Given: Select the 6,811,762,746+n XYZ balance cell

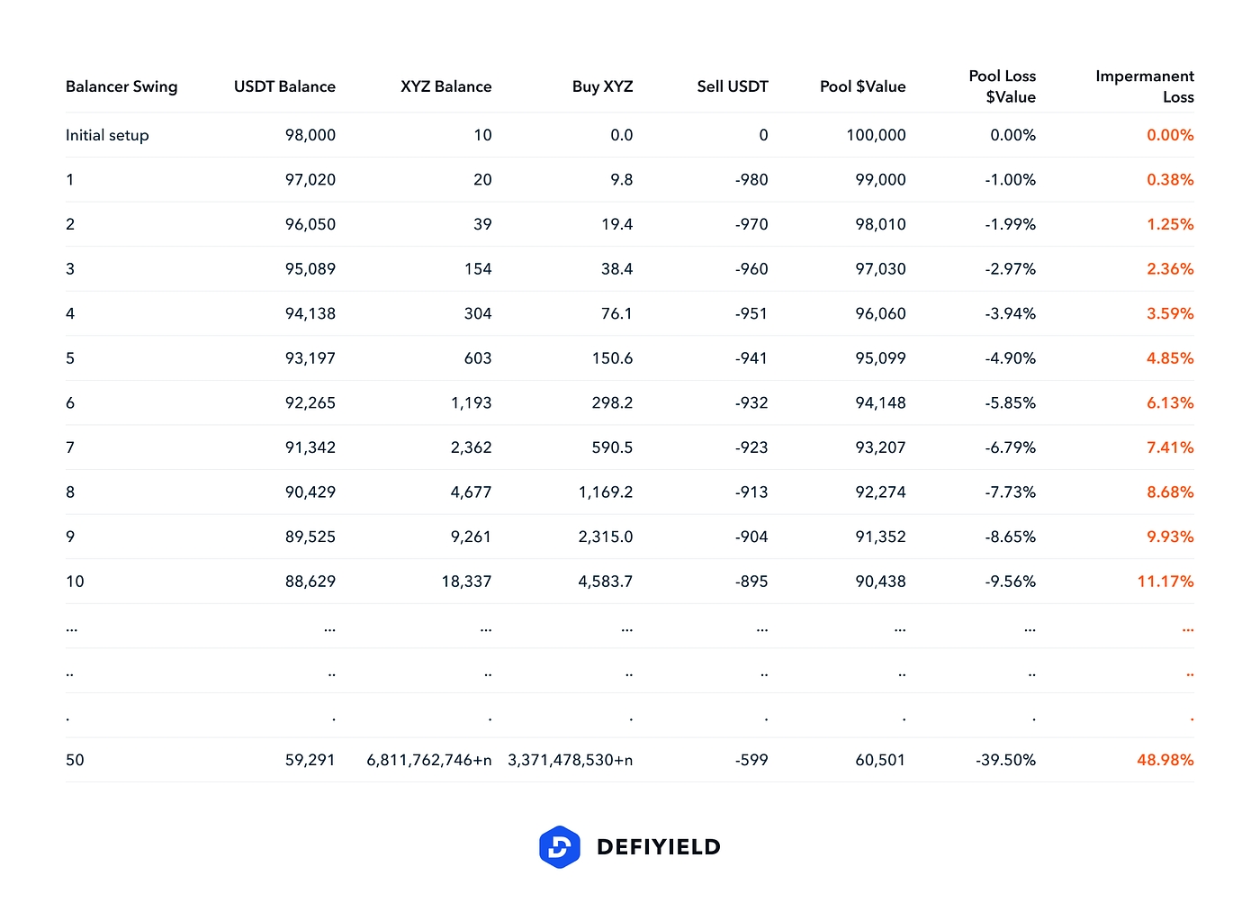Looking at the screenshot, I should (429, 760).
